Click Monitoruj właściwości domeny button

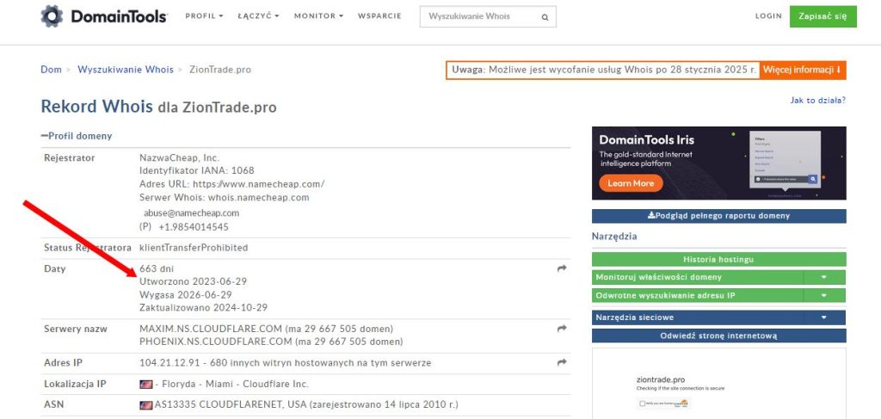pos(697,277)
